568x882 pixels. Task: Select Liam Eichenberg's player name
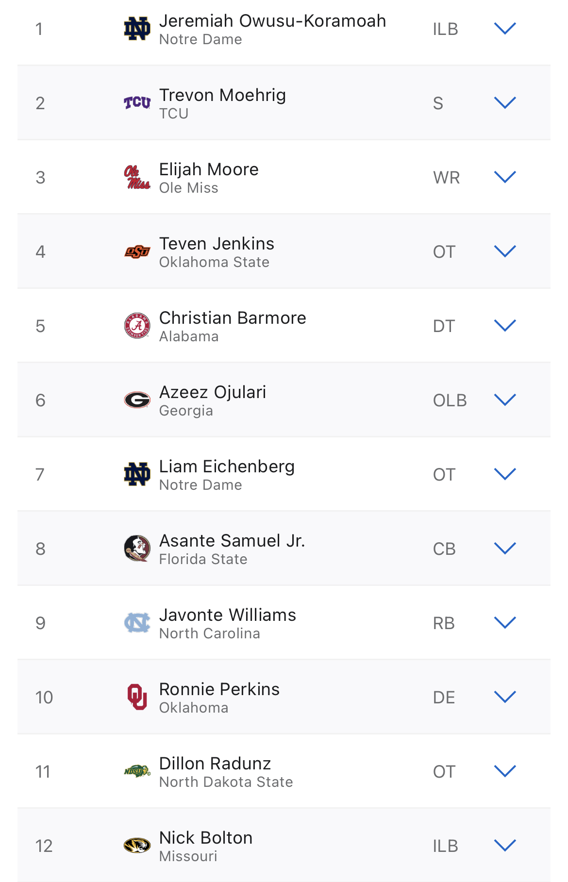pos(227,466)
